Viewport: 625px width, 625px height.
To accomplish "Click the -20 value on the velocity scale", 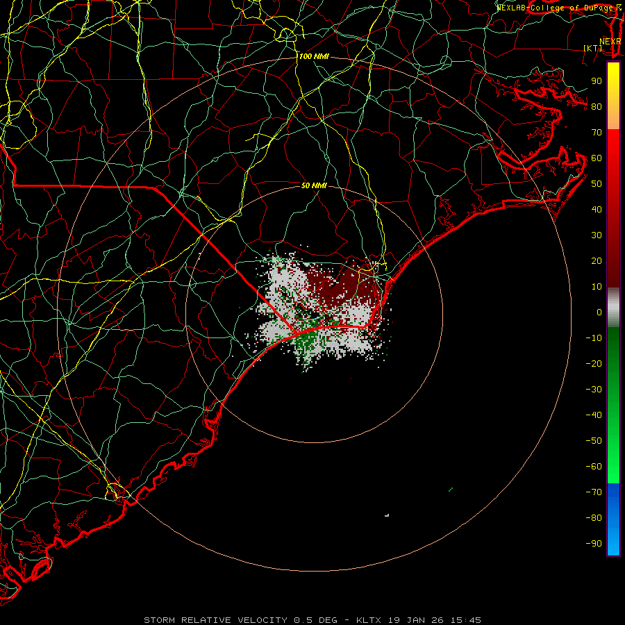I will (594, 363).
